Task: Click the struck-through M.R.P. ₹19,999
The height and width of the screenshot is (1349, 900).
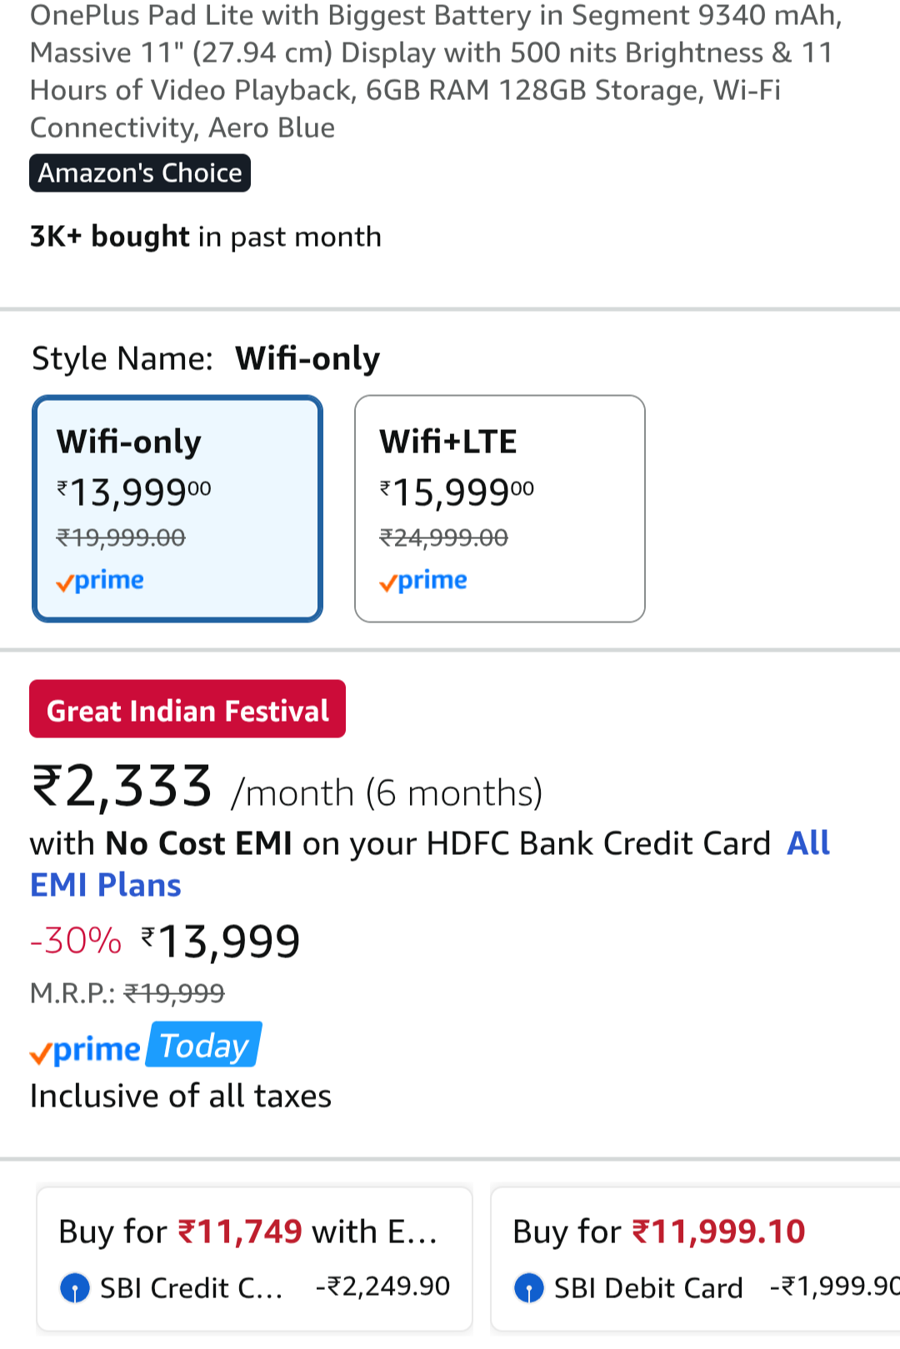Action: click(x=174, y=993)
